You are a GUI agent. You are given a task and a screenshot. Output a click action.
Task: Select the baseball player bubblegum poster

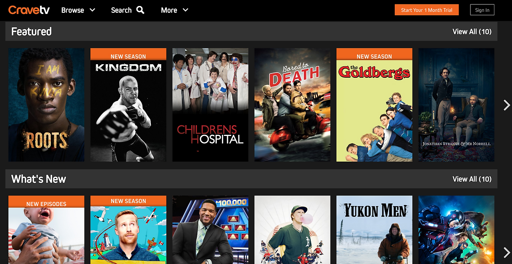[x=292, y=230]
